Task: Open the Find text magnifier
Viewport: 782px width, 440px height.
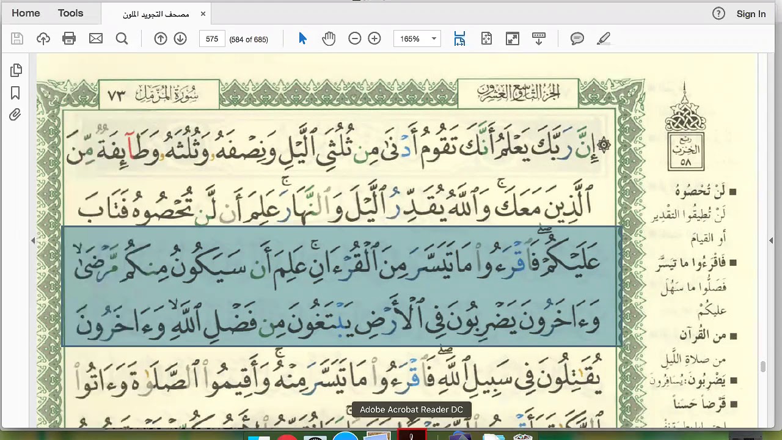Action: (x=122, y=39)
